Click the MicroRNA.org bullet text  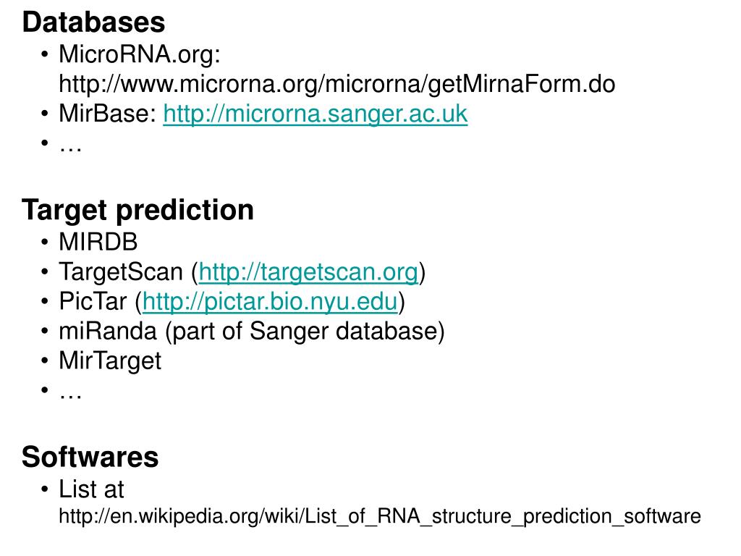pyautogui.click(x=140, y=54)
